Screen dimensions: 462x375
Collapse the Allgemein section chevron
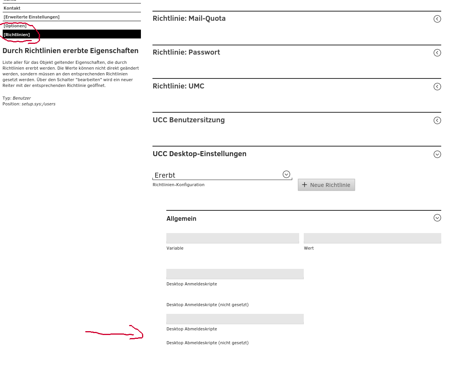click(437, 218)
